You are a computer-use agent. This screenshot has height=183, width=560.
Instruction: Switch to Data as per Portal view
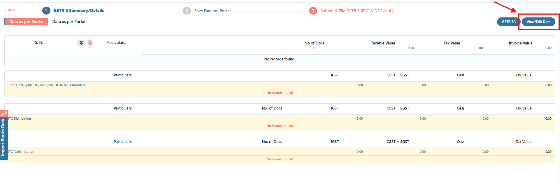(69, 22)
